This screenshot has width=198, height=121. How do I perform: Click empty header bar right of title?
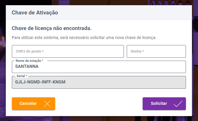pyautogui.click(x=130, y=13)
